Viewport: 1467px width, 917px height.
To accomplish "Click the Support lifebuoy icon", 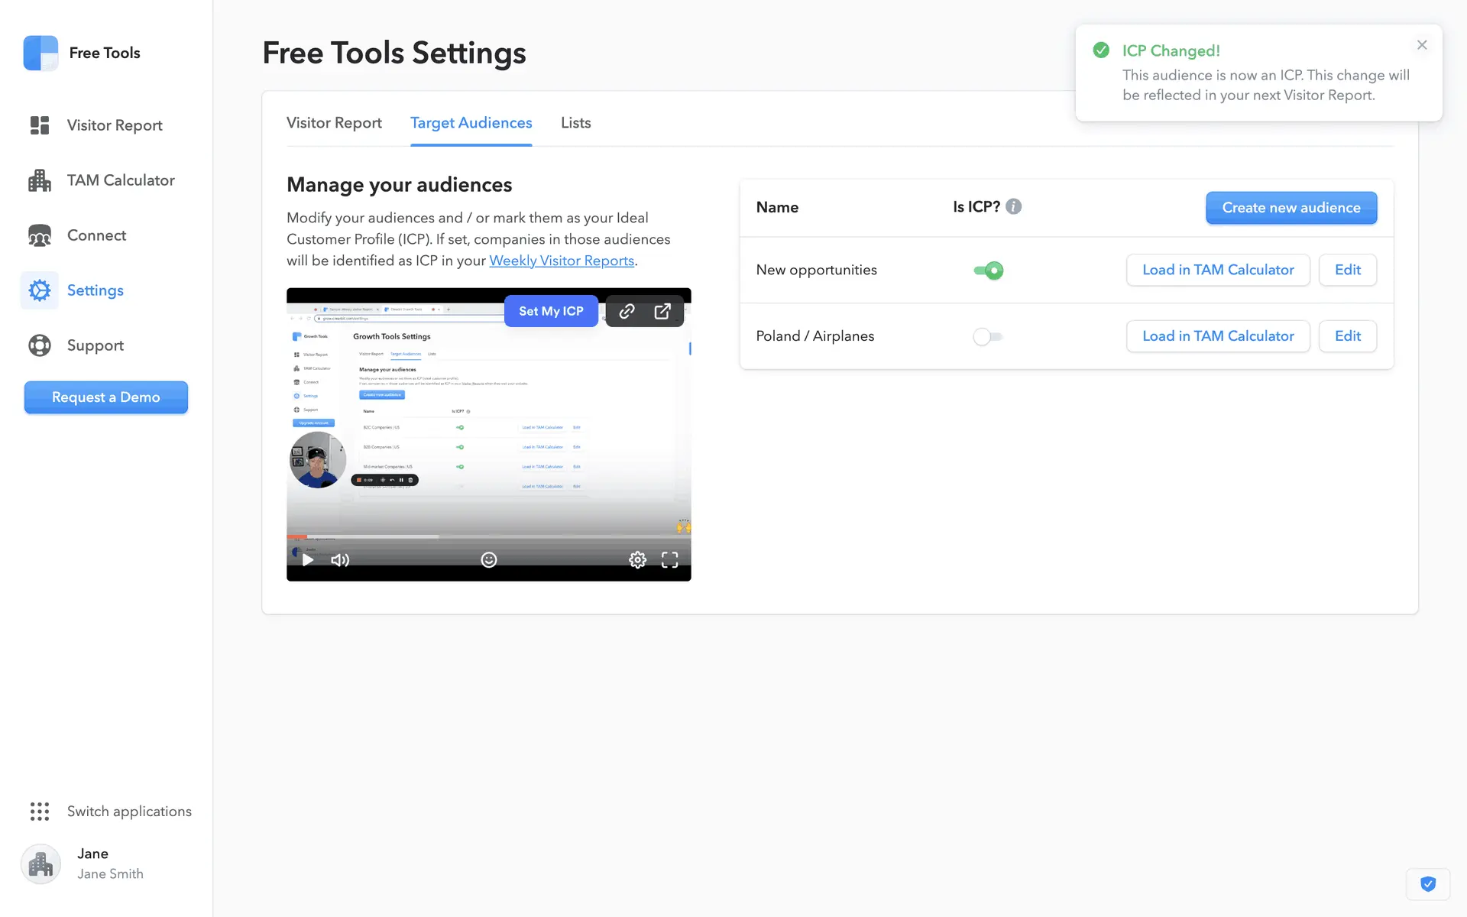I will [40, 345].
